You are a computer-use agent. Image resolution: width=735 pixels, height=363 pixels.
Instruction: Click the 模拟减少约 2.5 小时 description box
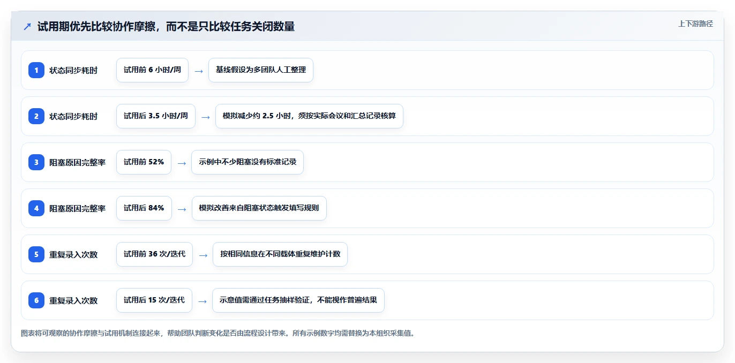pos(309,116)
